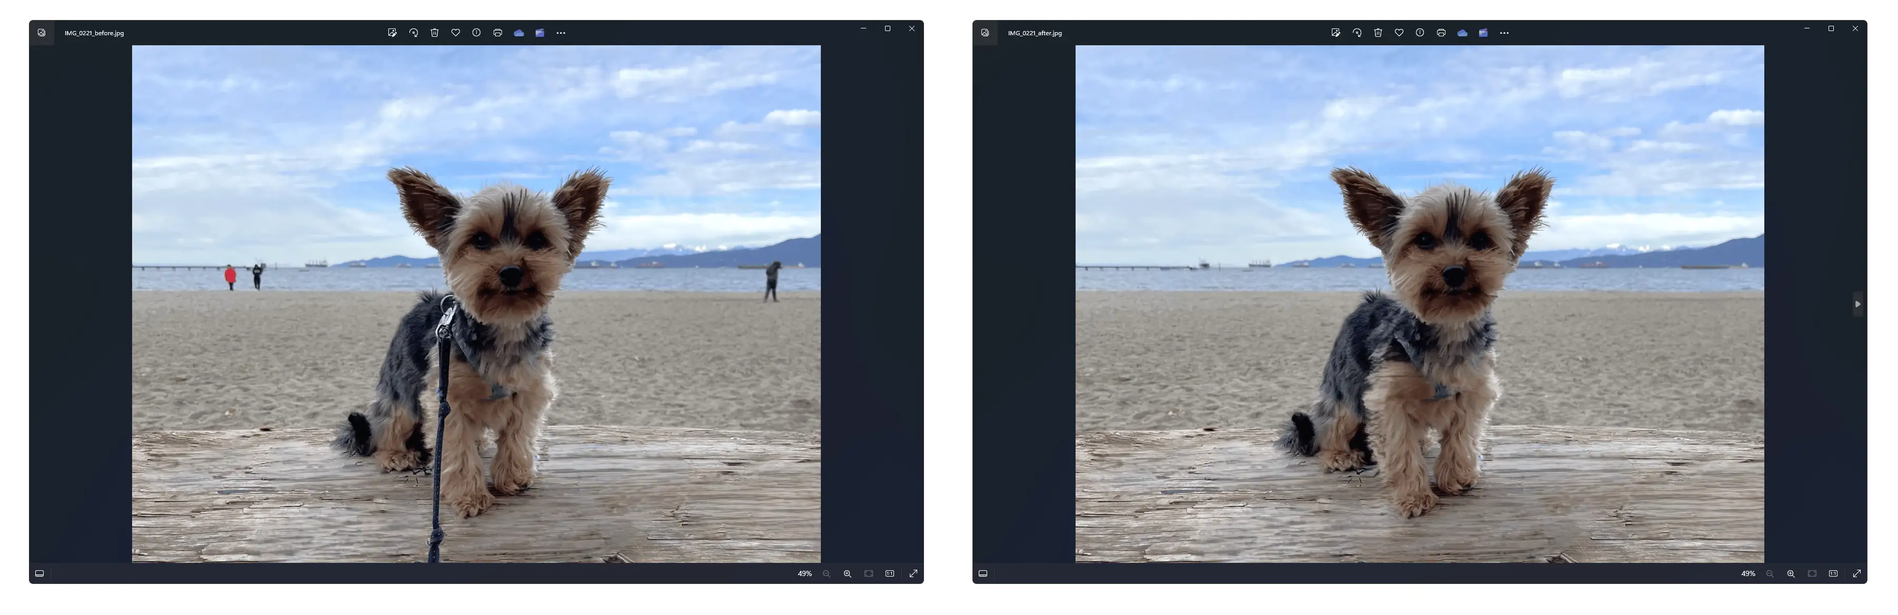Expand the three-dots menu in before window
1898x615 pixels.
pyautogui.click(x=561, y=33)
